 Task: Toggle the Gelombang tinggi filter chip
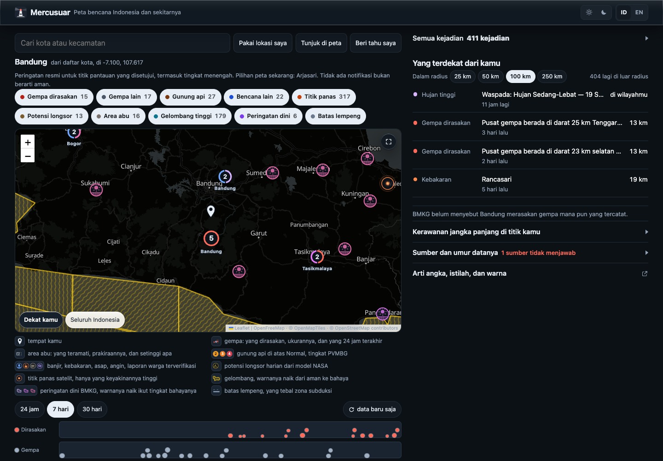pyautogui.click(x=190, y=116)
